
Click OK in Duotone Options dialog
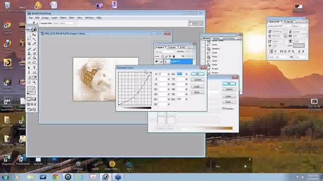[229, 84]
